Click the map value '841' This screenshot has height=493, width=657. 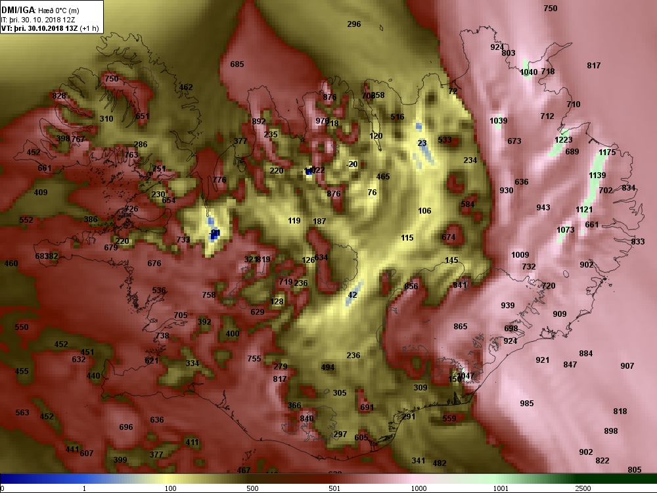coord(460,285)
